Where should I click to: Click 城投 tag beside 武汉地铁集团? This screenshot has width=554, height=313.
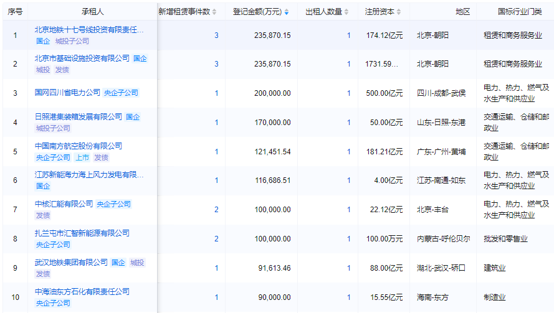click(137, 263)
